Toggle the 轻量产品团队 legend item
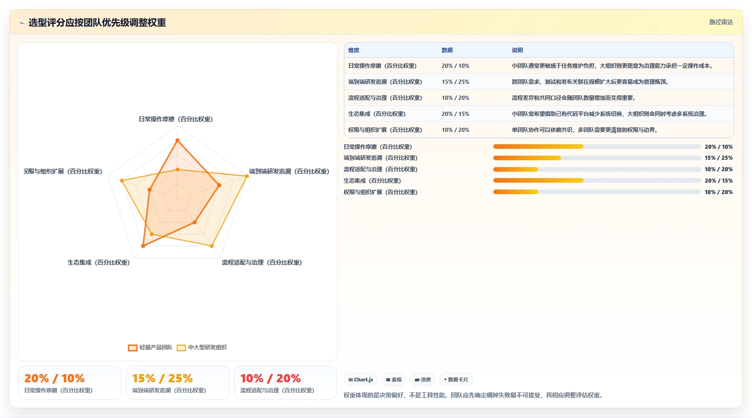The image size is (752, 418). tap(150, 347)
